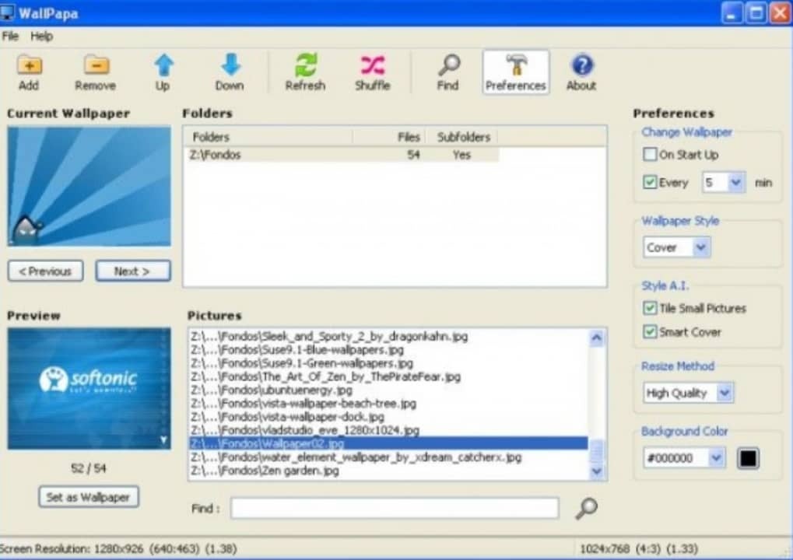Click the black background color swatch
Viewport: 793px width, 560px height.
pyautogui.click(x=747, y=458)
